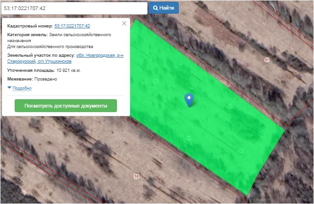
Task: Click Посмотреть доступные документы button
Action: coord(66,106)
